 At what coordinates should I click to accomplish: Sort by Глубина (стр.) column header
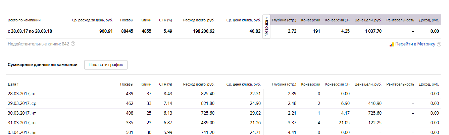pyautogui.click(x=284, y=84)
